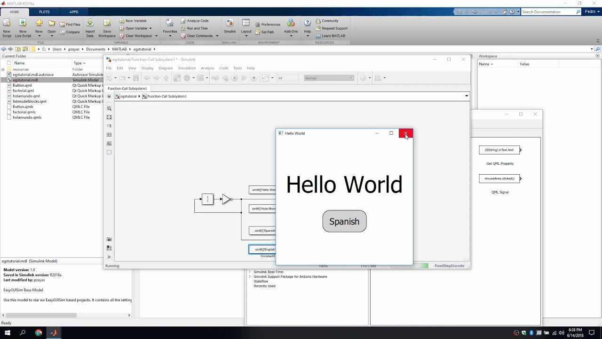This screenshot has height=339, width=602.
Task: Select factorial.qml in Current Folder
Action: coord(23,91)
